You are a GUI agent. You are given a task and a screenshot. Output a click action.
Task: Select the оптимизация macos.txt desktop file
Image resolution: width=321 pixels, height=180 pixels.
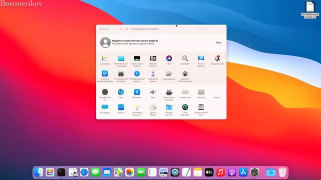tap(310, 9)
